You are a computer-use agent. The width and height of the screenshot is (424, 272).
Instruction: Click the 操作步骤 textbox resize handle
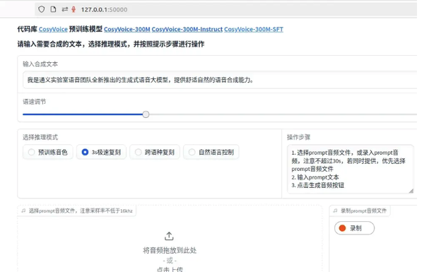point(411,191)
